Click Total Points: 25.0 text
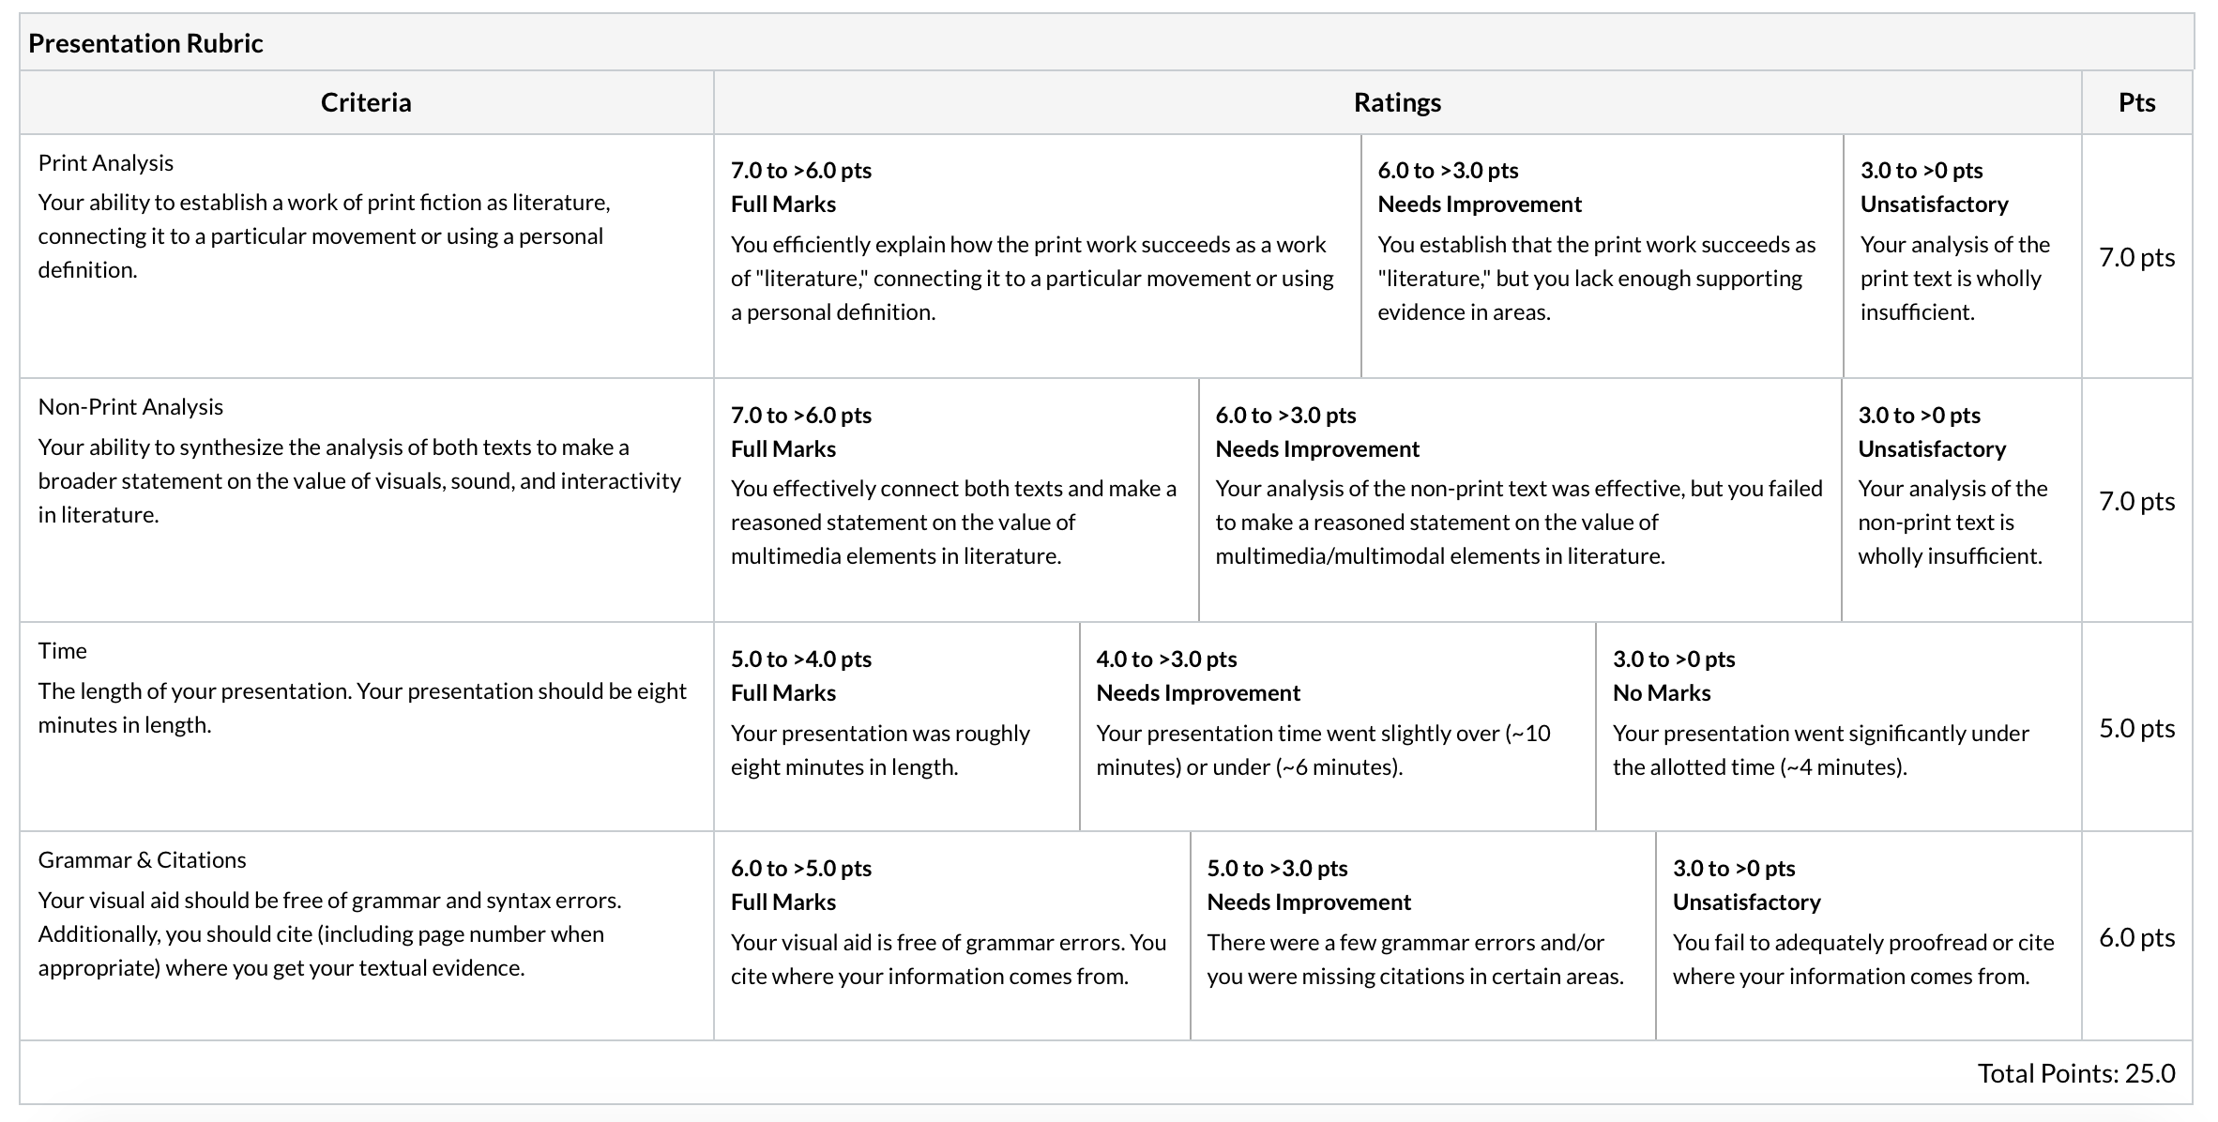 pyautogui.click(x=2076, y=1073)
